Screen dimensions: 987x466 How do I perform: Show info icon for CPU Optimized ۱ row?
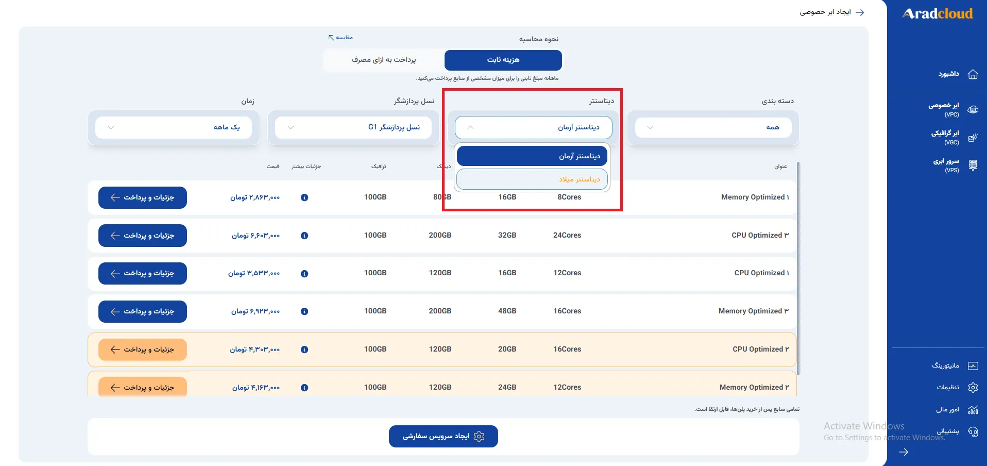click(304, 273)
